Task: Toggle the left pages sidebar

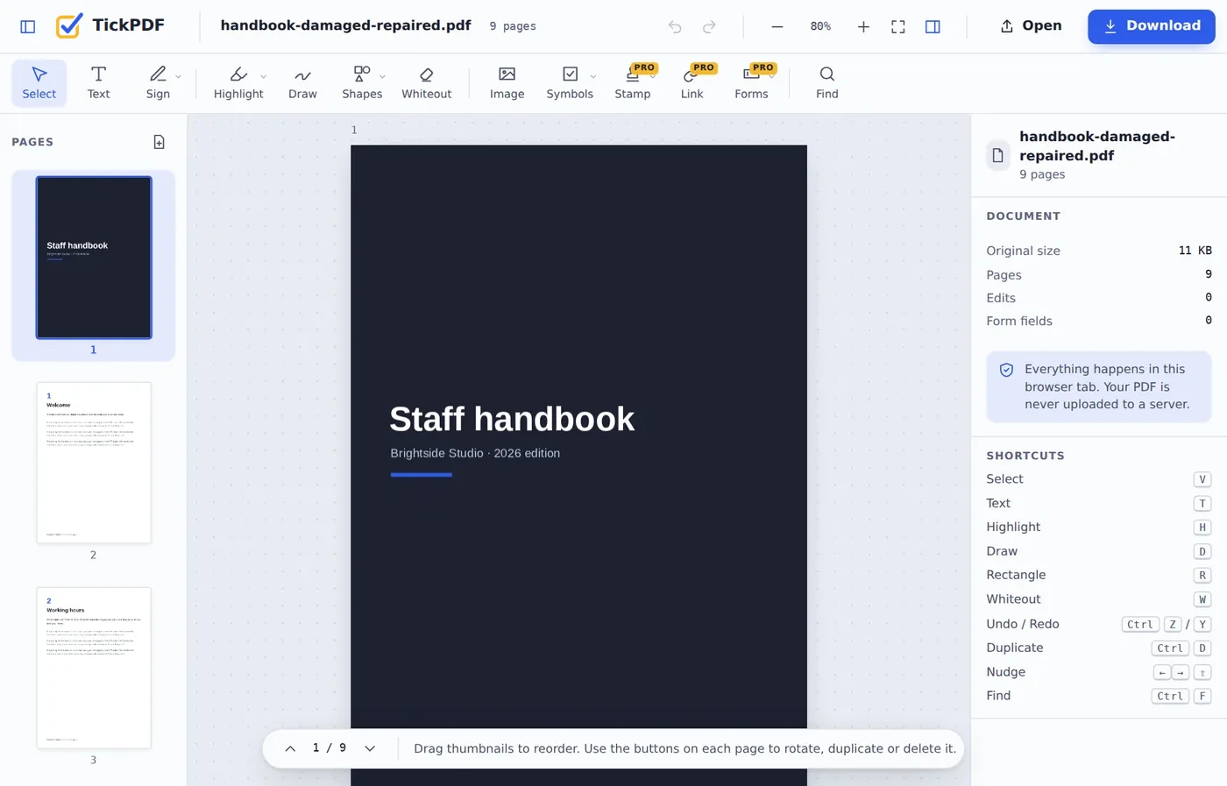Action: (x=28, y=26)
